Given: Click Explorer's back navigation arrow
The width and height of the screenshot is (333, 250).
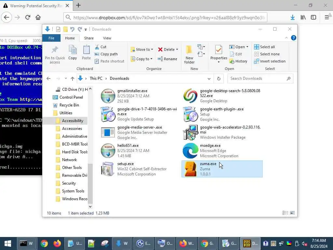Looking at the screenshot, I should point(48,78).
